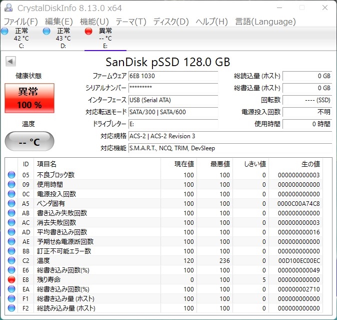Click status circle for ID BB 訂正不可能エラー数
337x320 pixels.
click(11, 251)
